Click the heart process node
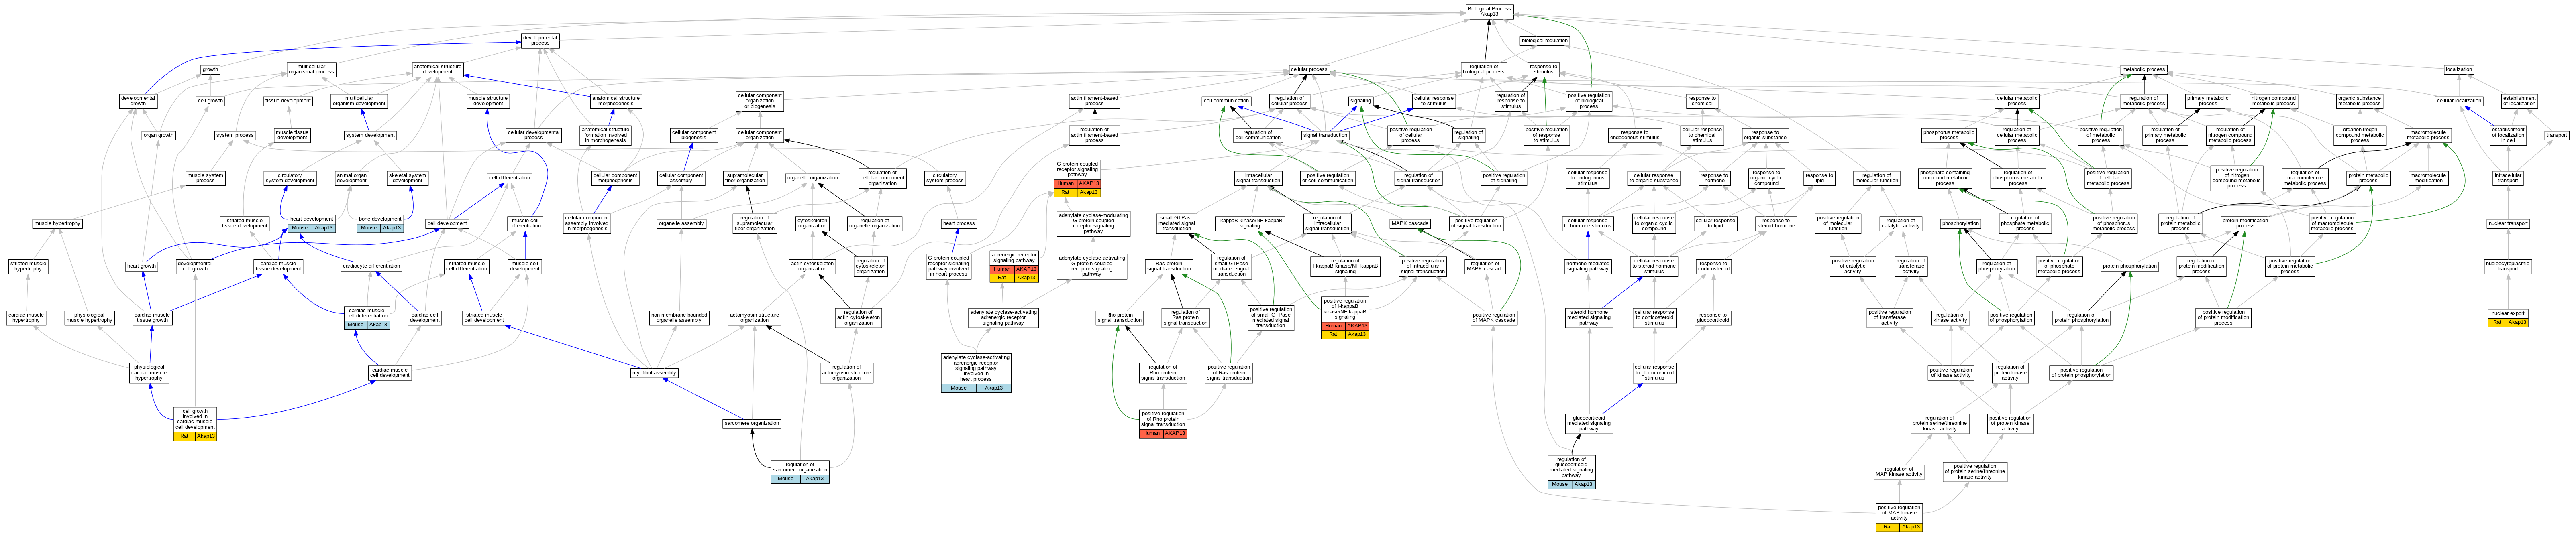 coord(959,224)
